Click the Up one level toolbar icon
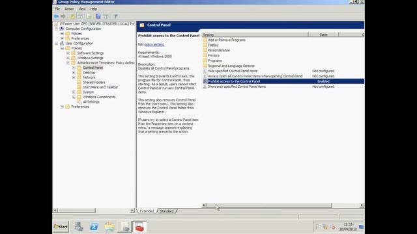Viewport: 417px width, 234px height. (72, 16)
